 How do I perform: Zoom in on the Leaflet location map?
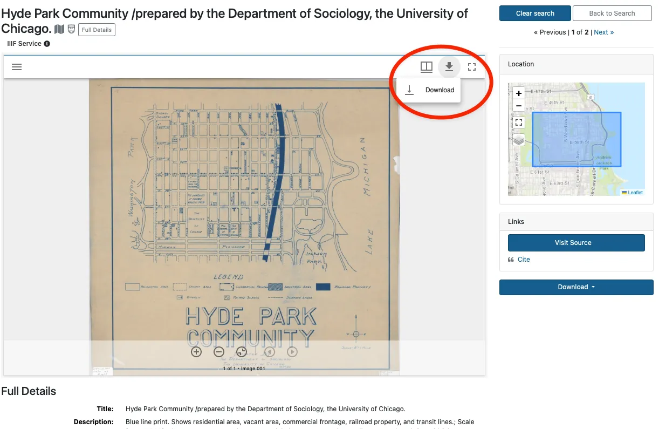[519, 93]
